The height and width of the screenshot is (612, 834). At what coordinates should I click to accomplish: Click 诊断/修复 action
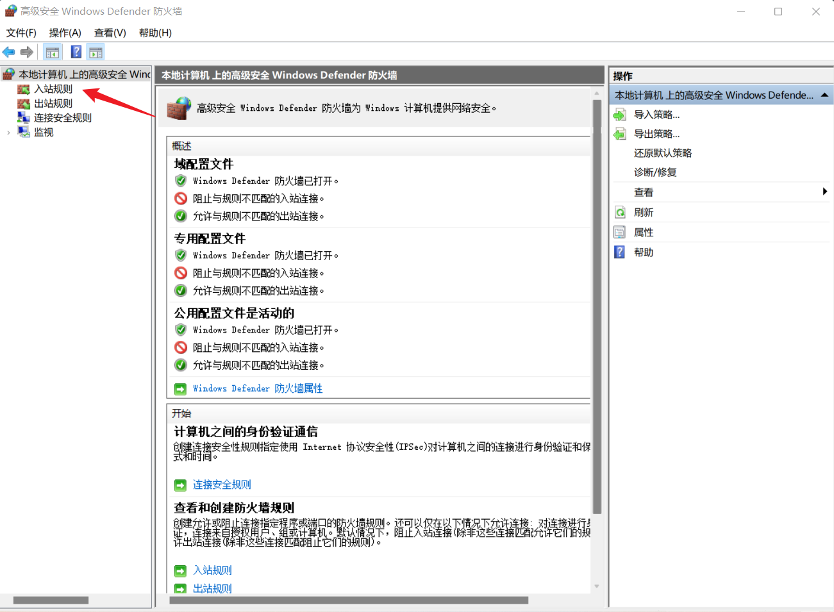(655, 172)
